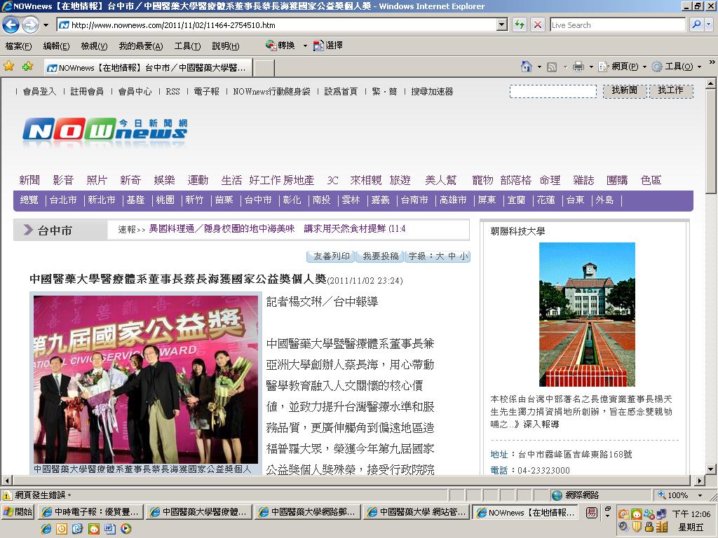Click the 設為首頁 link

pyautogui.click(x=341, y=92)
